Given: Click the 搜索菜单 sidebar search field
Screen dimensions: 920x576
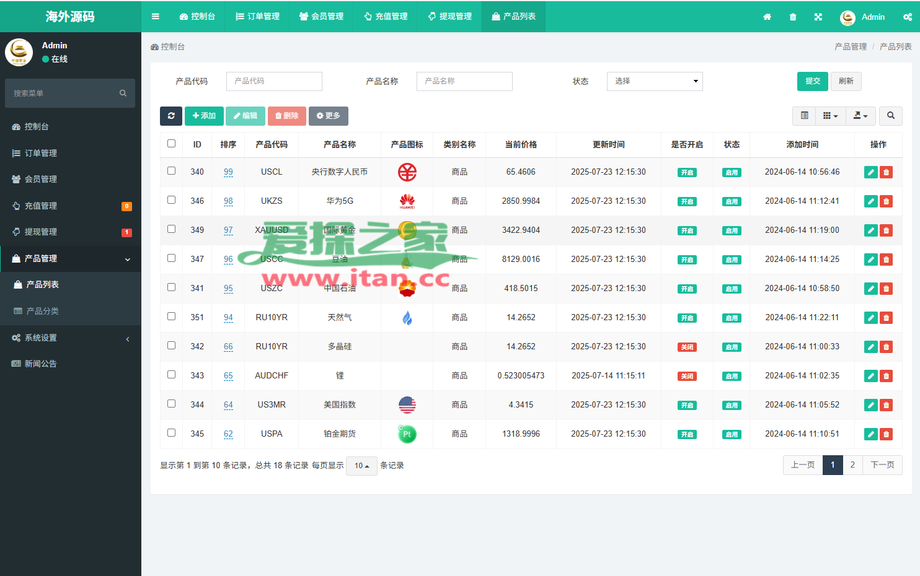Looking at the screenshot, I should tap(69, 93).
